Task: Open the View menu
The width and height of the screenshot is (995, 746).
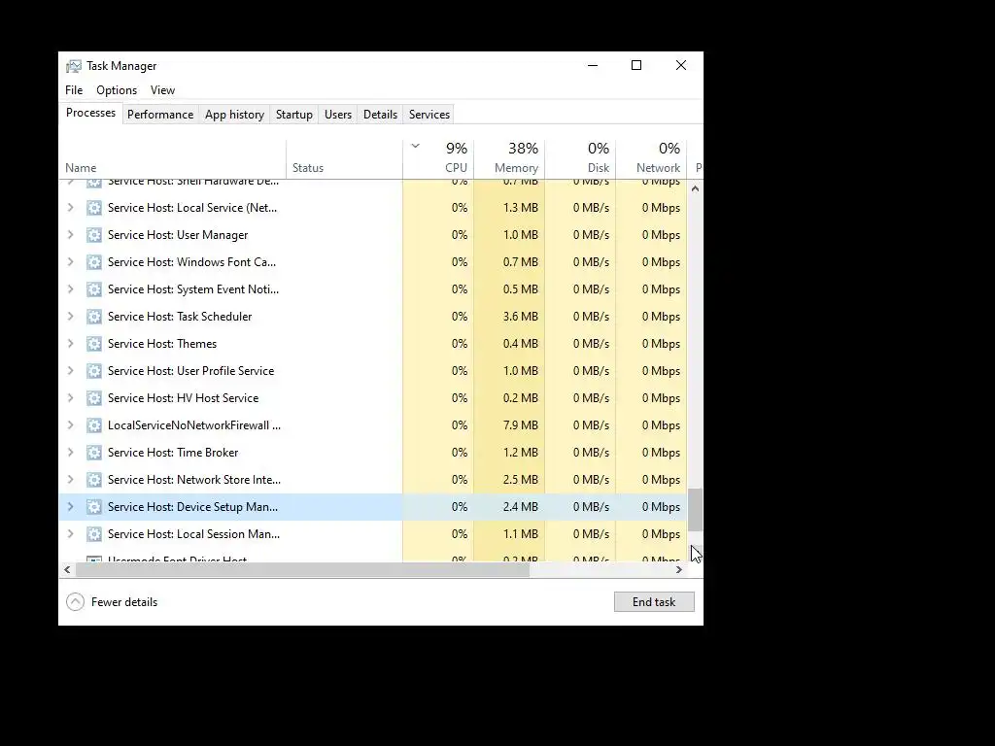Action: coord(162,90)
